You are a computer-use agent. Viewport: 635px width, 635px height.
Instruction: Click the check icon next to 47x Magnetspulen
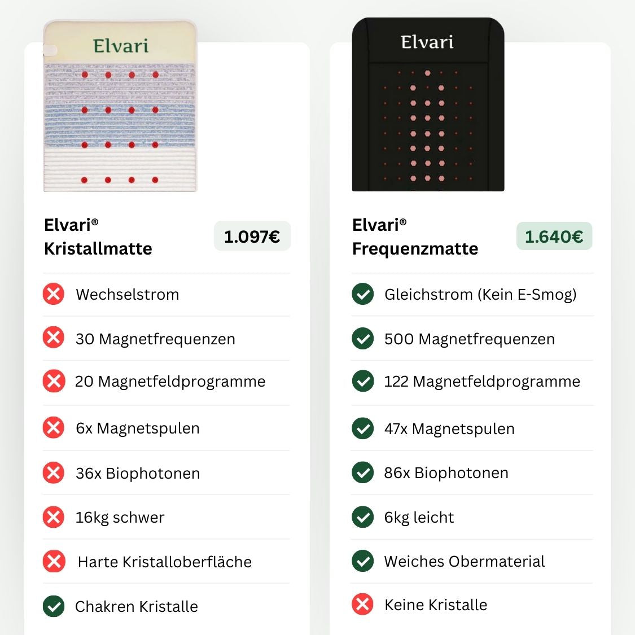click(362, 428)
